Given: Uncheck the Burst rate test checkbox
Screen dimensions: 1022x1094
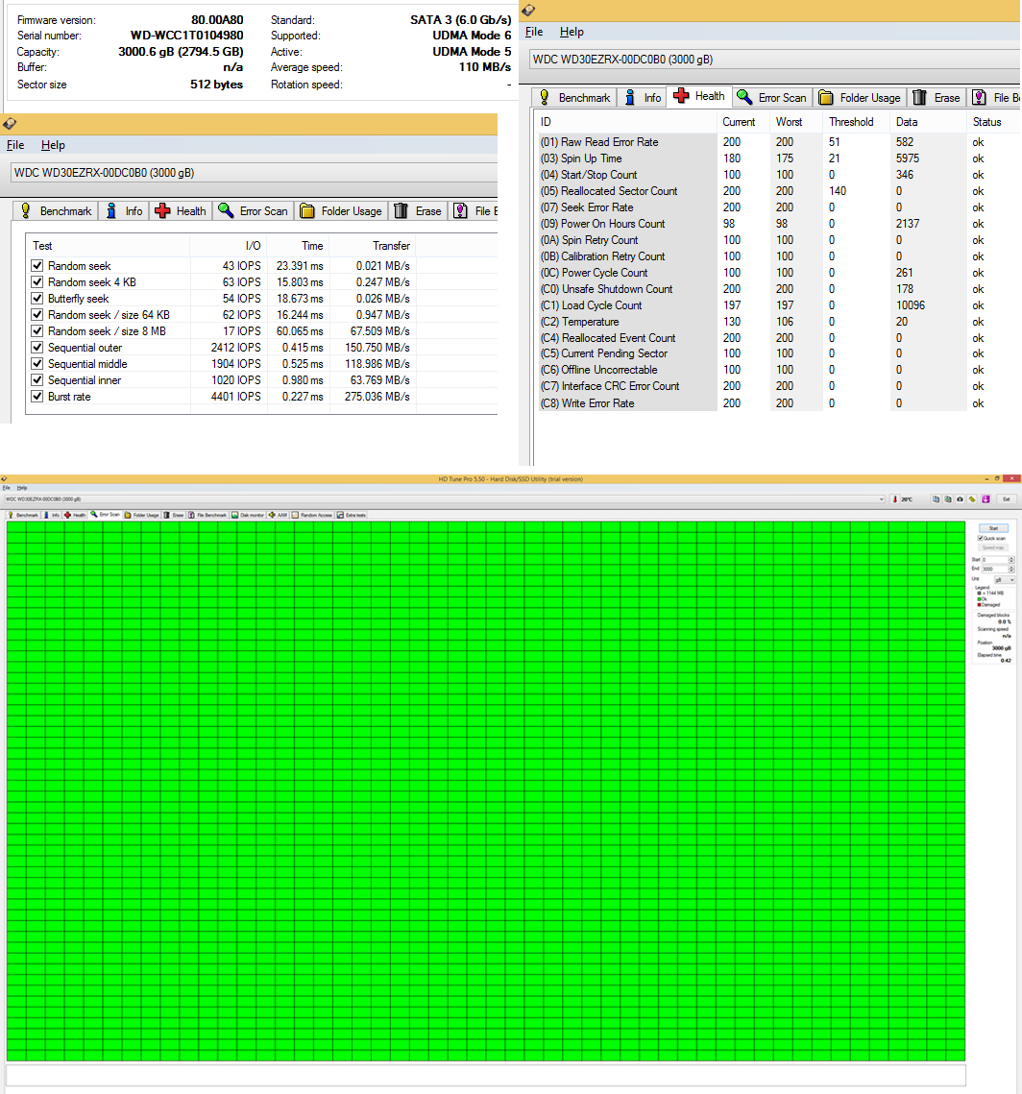Looking at the screenshot, I should click(37, 397).
